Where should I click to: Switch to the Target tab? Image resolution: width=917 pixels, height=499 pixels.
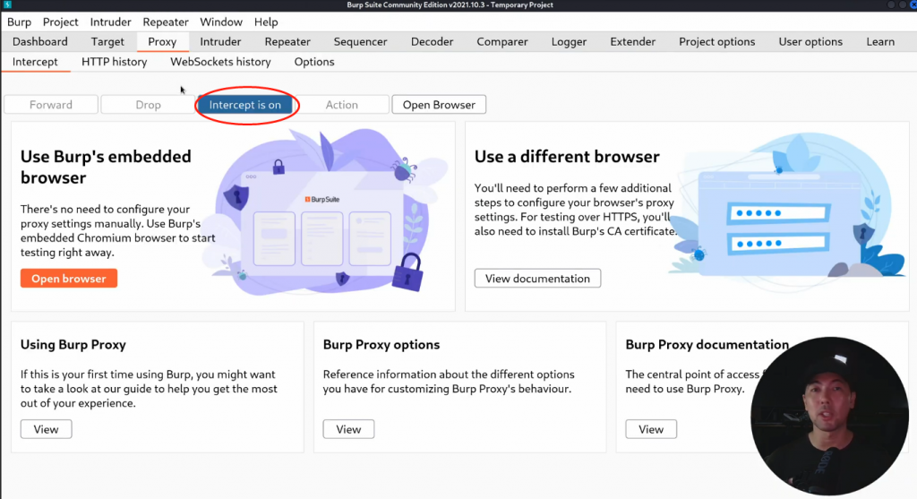(107, 41)
